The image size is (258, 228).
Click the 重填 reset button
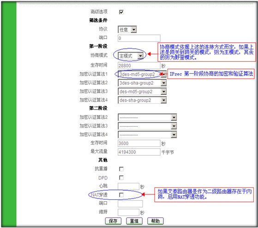click(x=134, y=221)
